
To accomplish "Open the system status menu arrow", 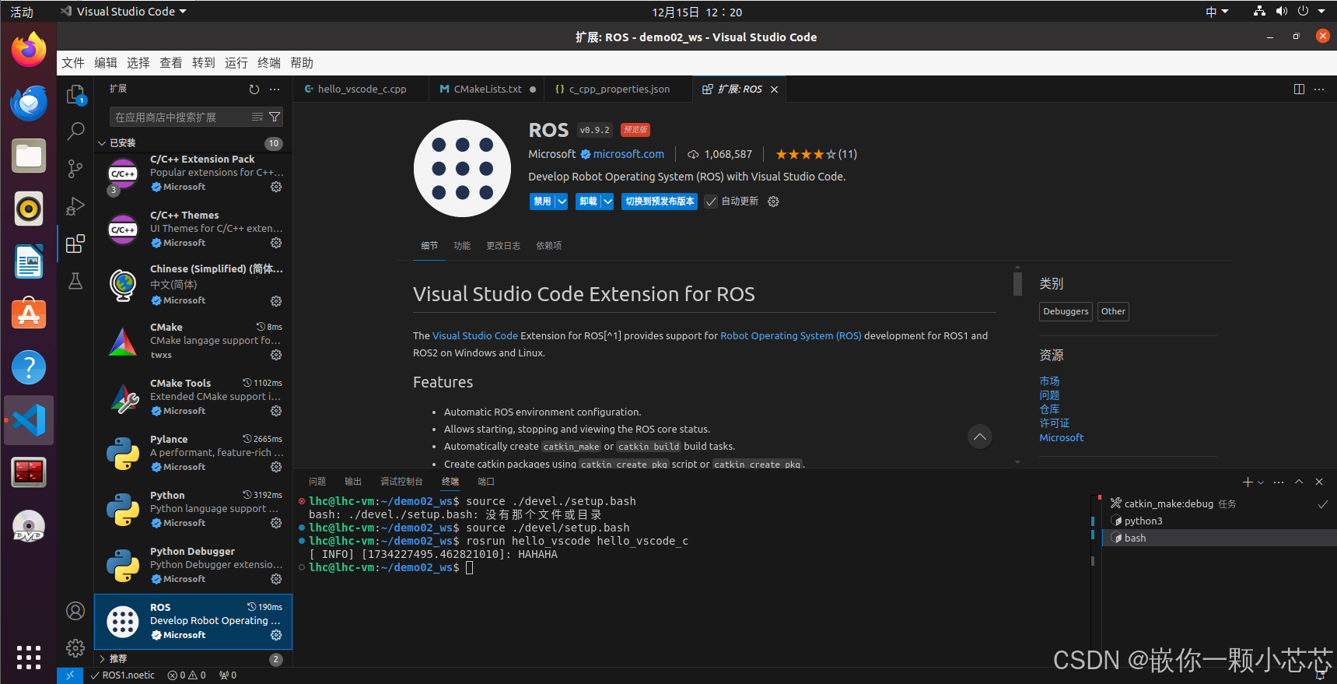I will coord(1321,12).
